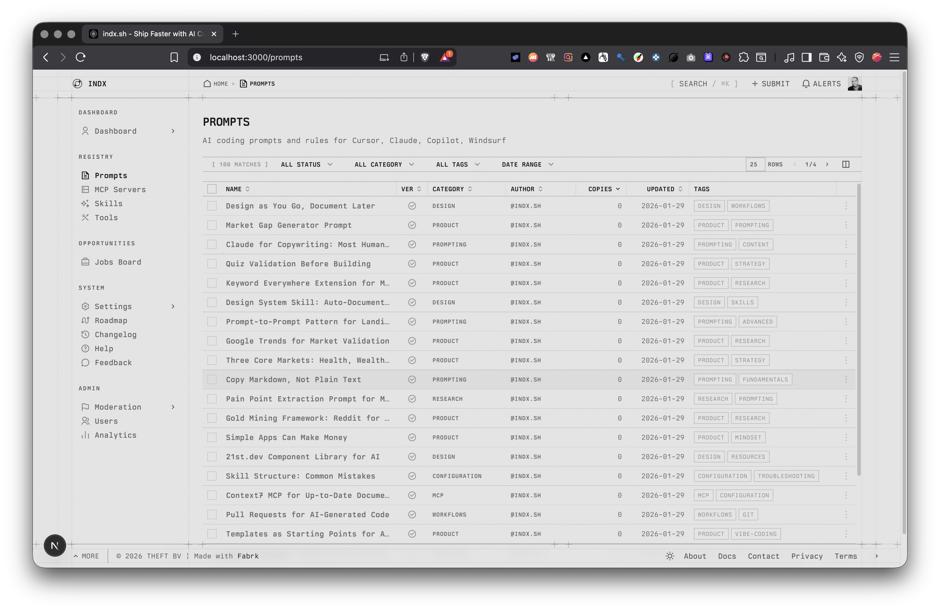This screenshot has height=611, width=940.
Task: Open the Brave Shields lion icon
Action: tap(425, 57)
